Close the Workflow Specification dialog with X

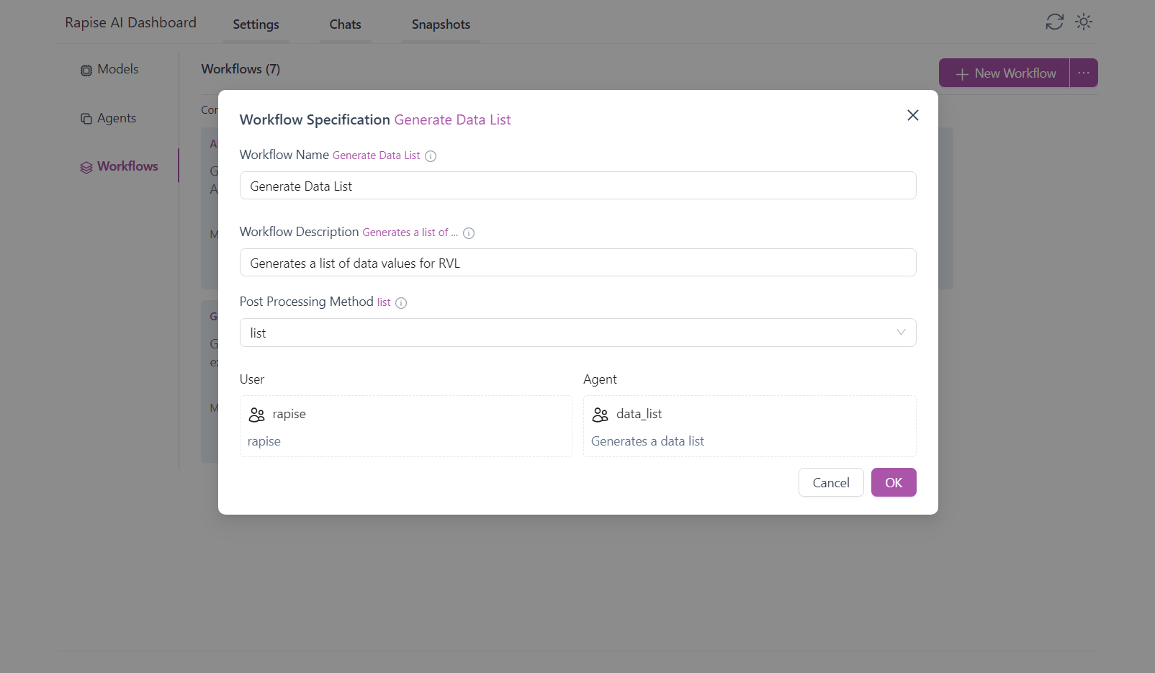(x=912, y=115)
